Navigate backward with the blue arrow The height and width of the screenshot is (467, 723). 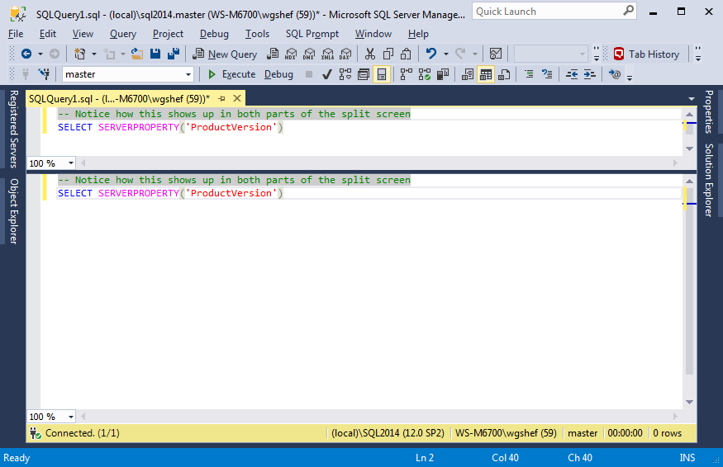click(x=26, y=54)
